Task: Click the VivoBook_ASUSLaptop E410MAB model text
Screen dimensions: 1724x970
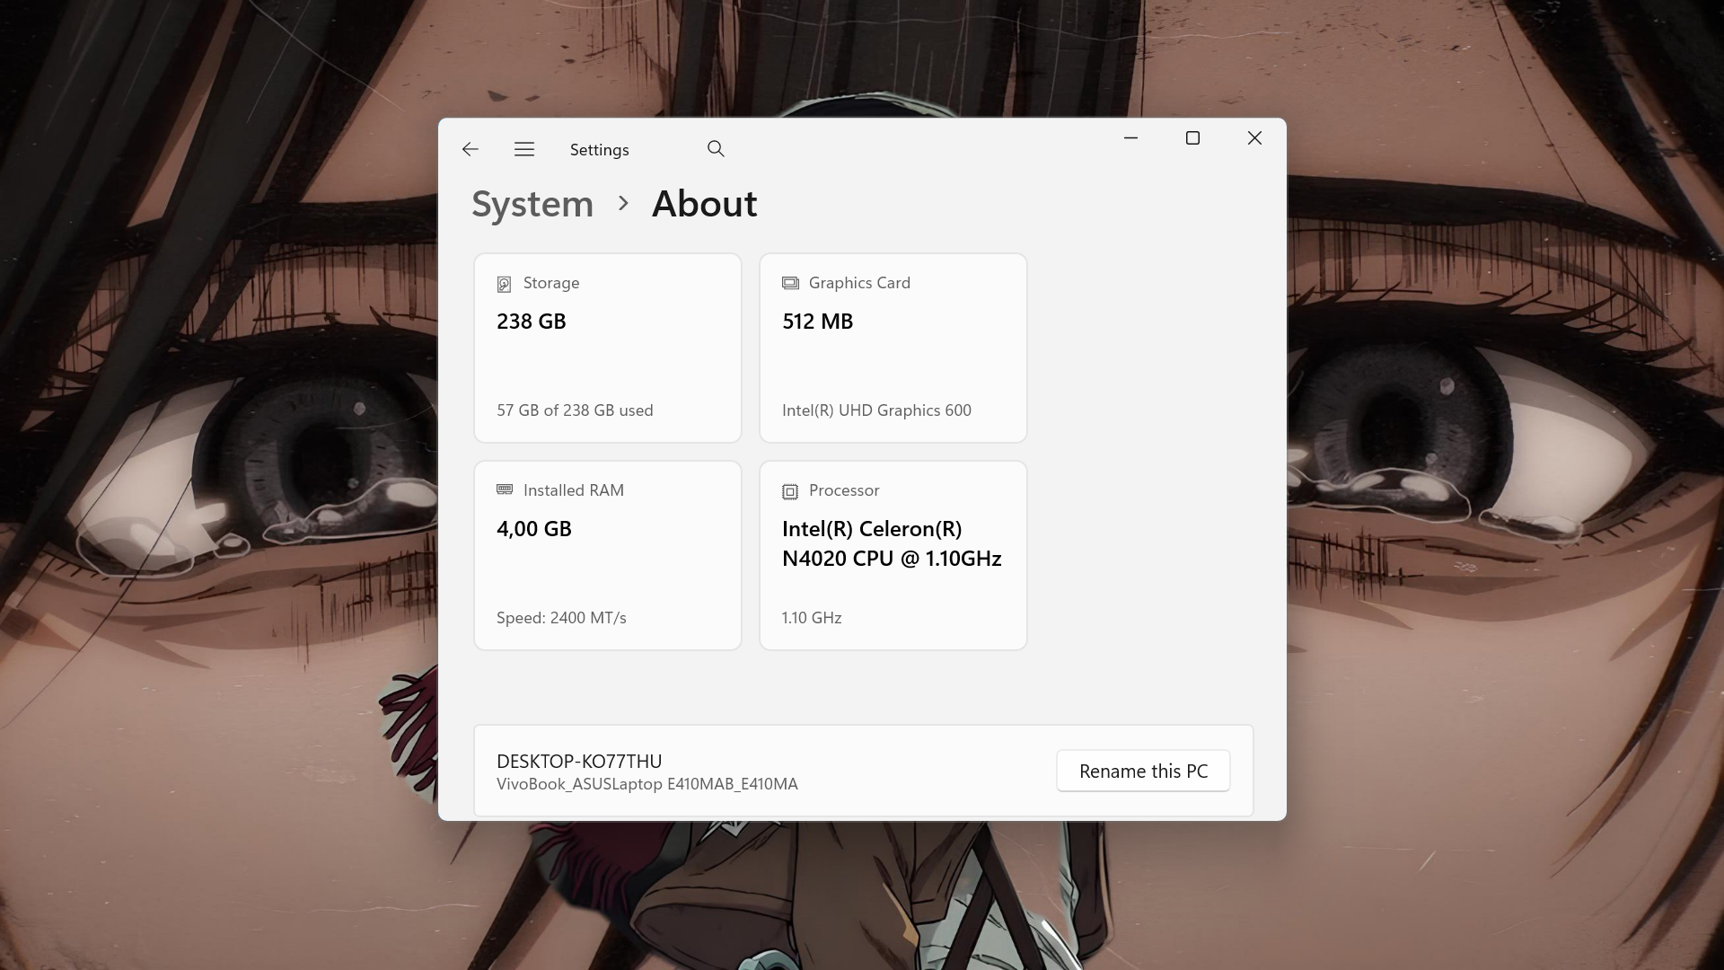Action: (647, 784)
